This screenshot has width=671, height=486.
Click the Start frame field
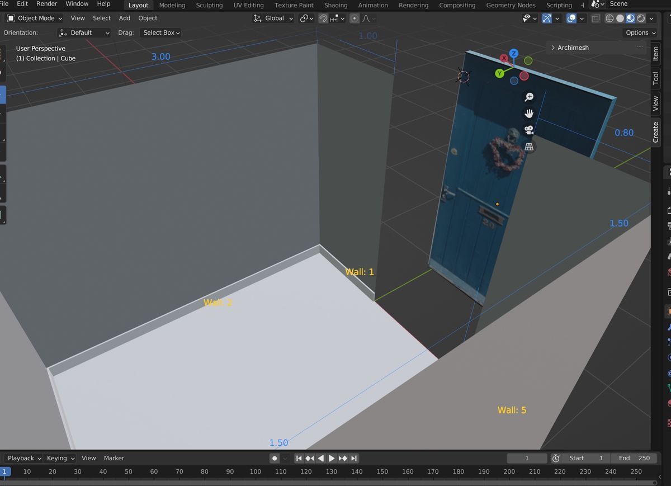point(586,458)
